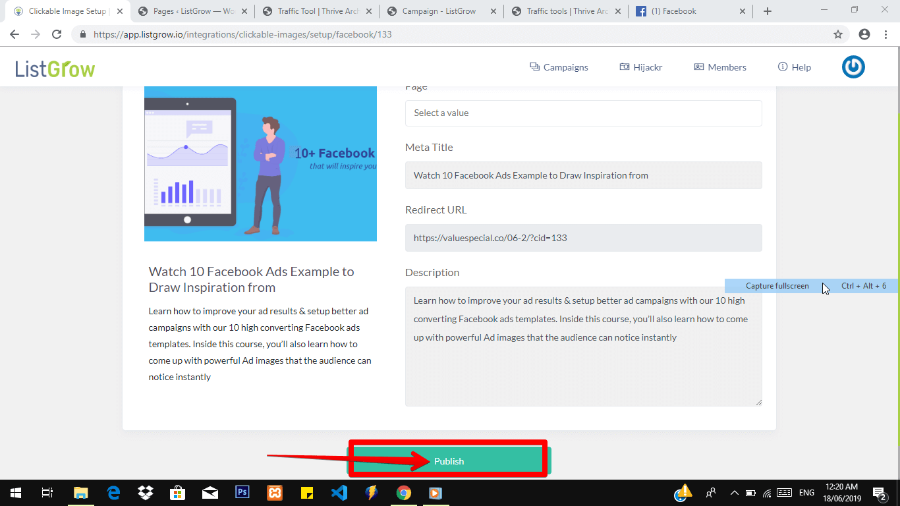Open Sticky Notes from the taskbar
Viewport: 900px width, 506px height.
click(307, 493)
